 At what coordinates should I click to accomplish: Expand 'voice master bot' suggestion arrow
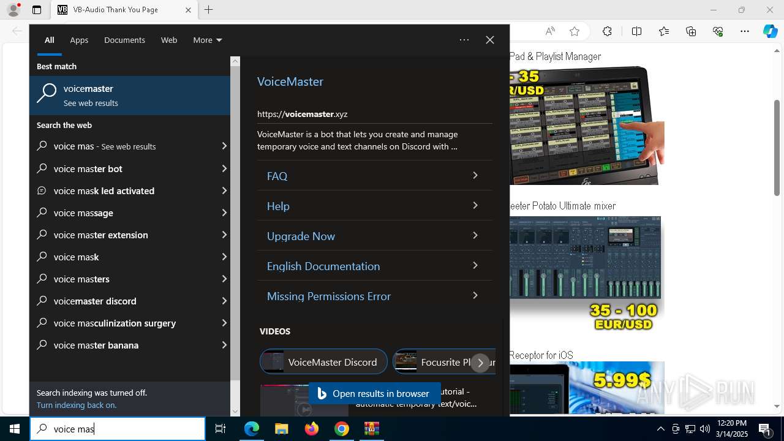224,168
